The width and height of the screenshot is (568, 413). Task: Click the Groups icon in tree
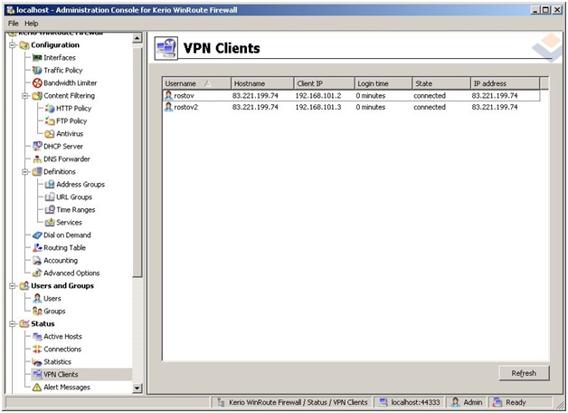tap(37, 312)
